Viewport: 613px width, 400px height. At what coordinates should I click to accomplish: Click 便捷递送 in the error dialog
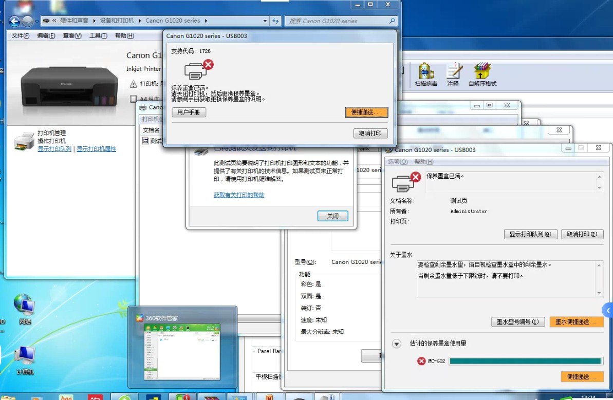click(366, 112)
